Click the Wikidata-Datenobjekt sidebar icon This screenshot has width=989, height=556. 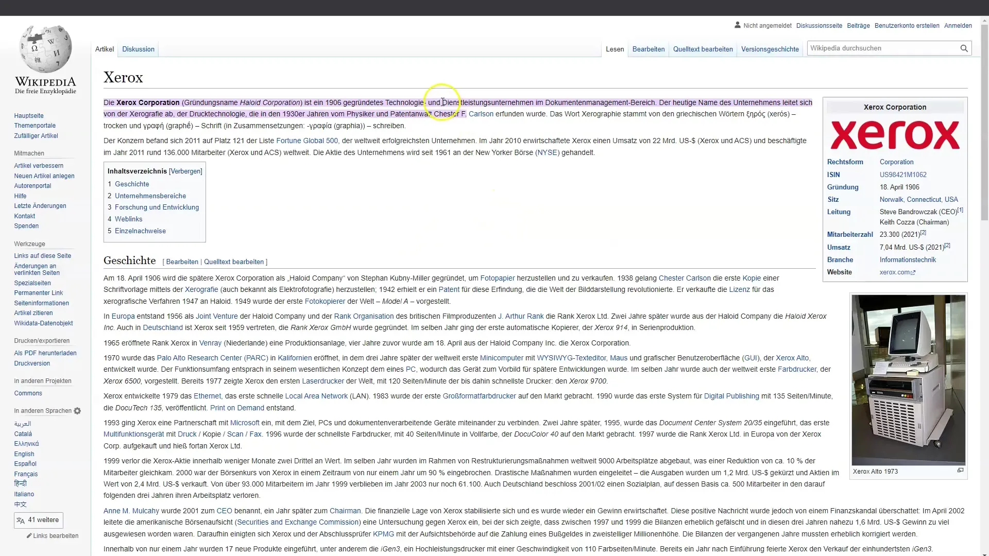coord(43,322)
